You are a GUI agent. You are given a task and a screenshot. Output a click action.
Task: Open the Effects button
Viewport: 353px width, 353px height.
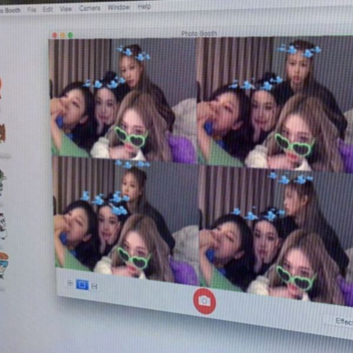(x=342, y=321)
